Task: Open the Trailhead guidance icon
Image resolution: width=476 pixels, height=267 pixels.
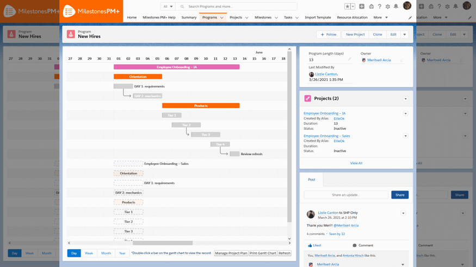Action: point(371,7)
